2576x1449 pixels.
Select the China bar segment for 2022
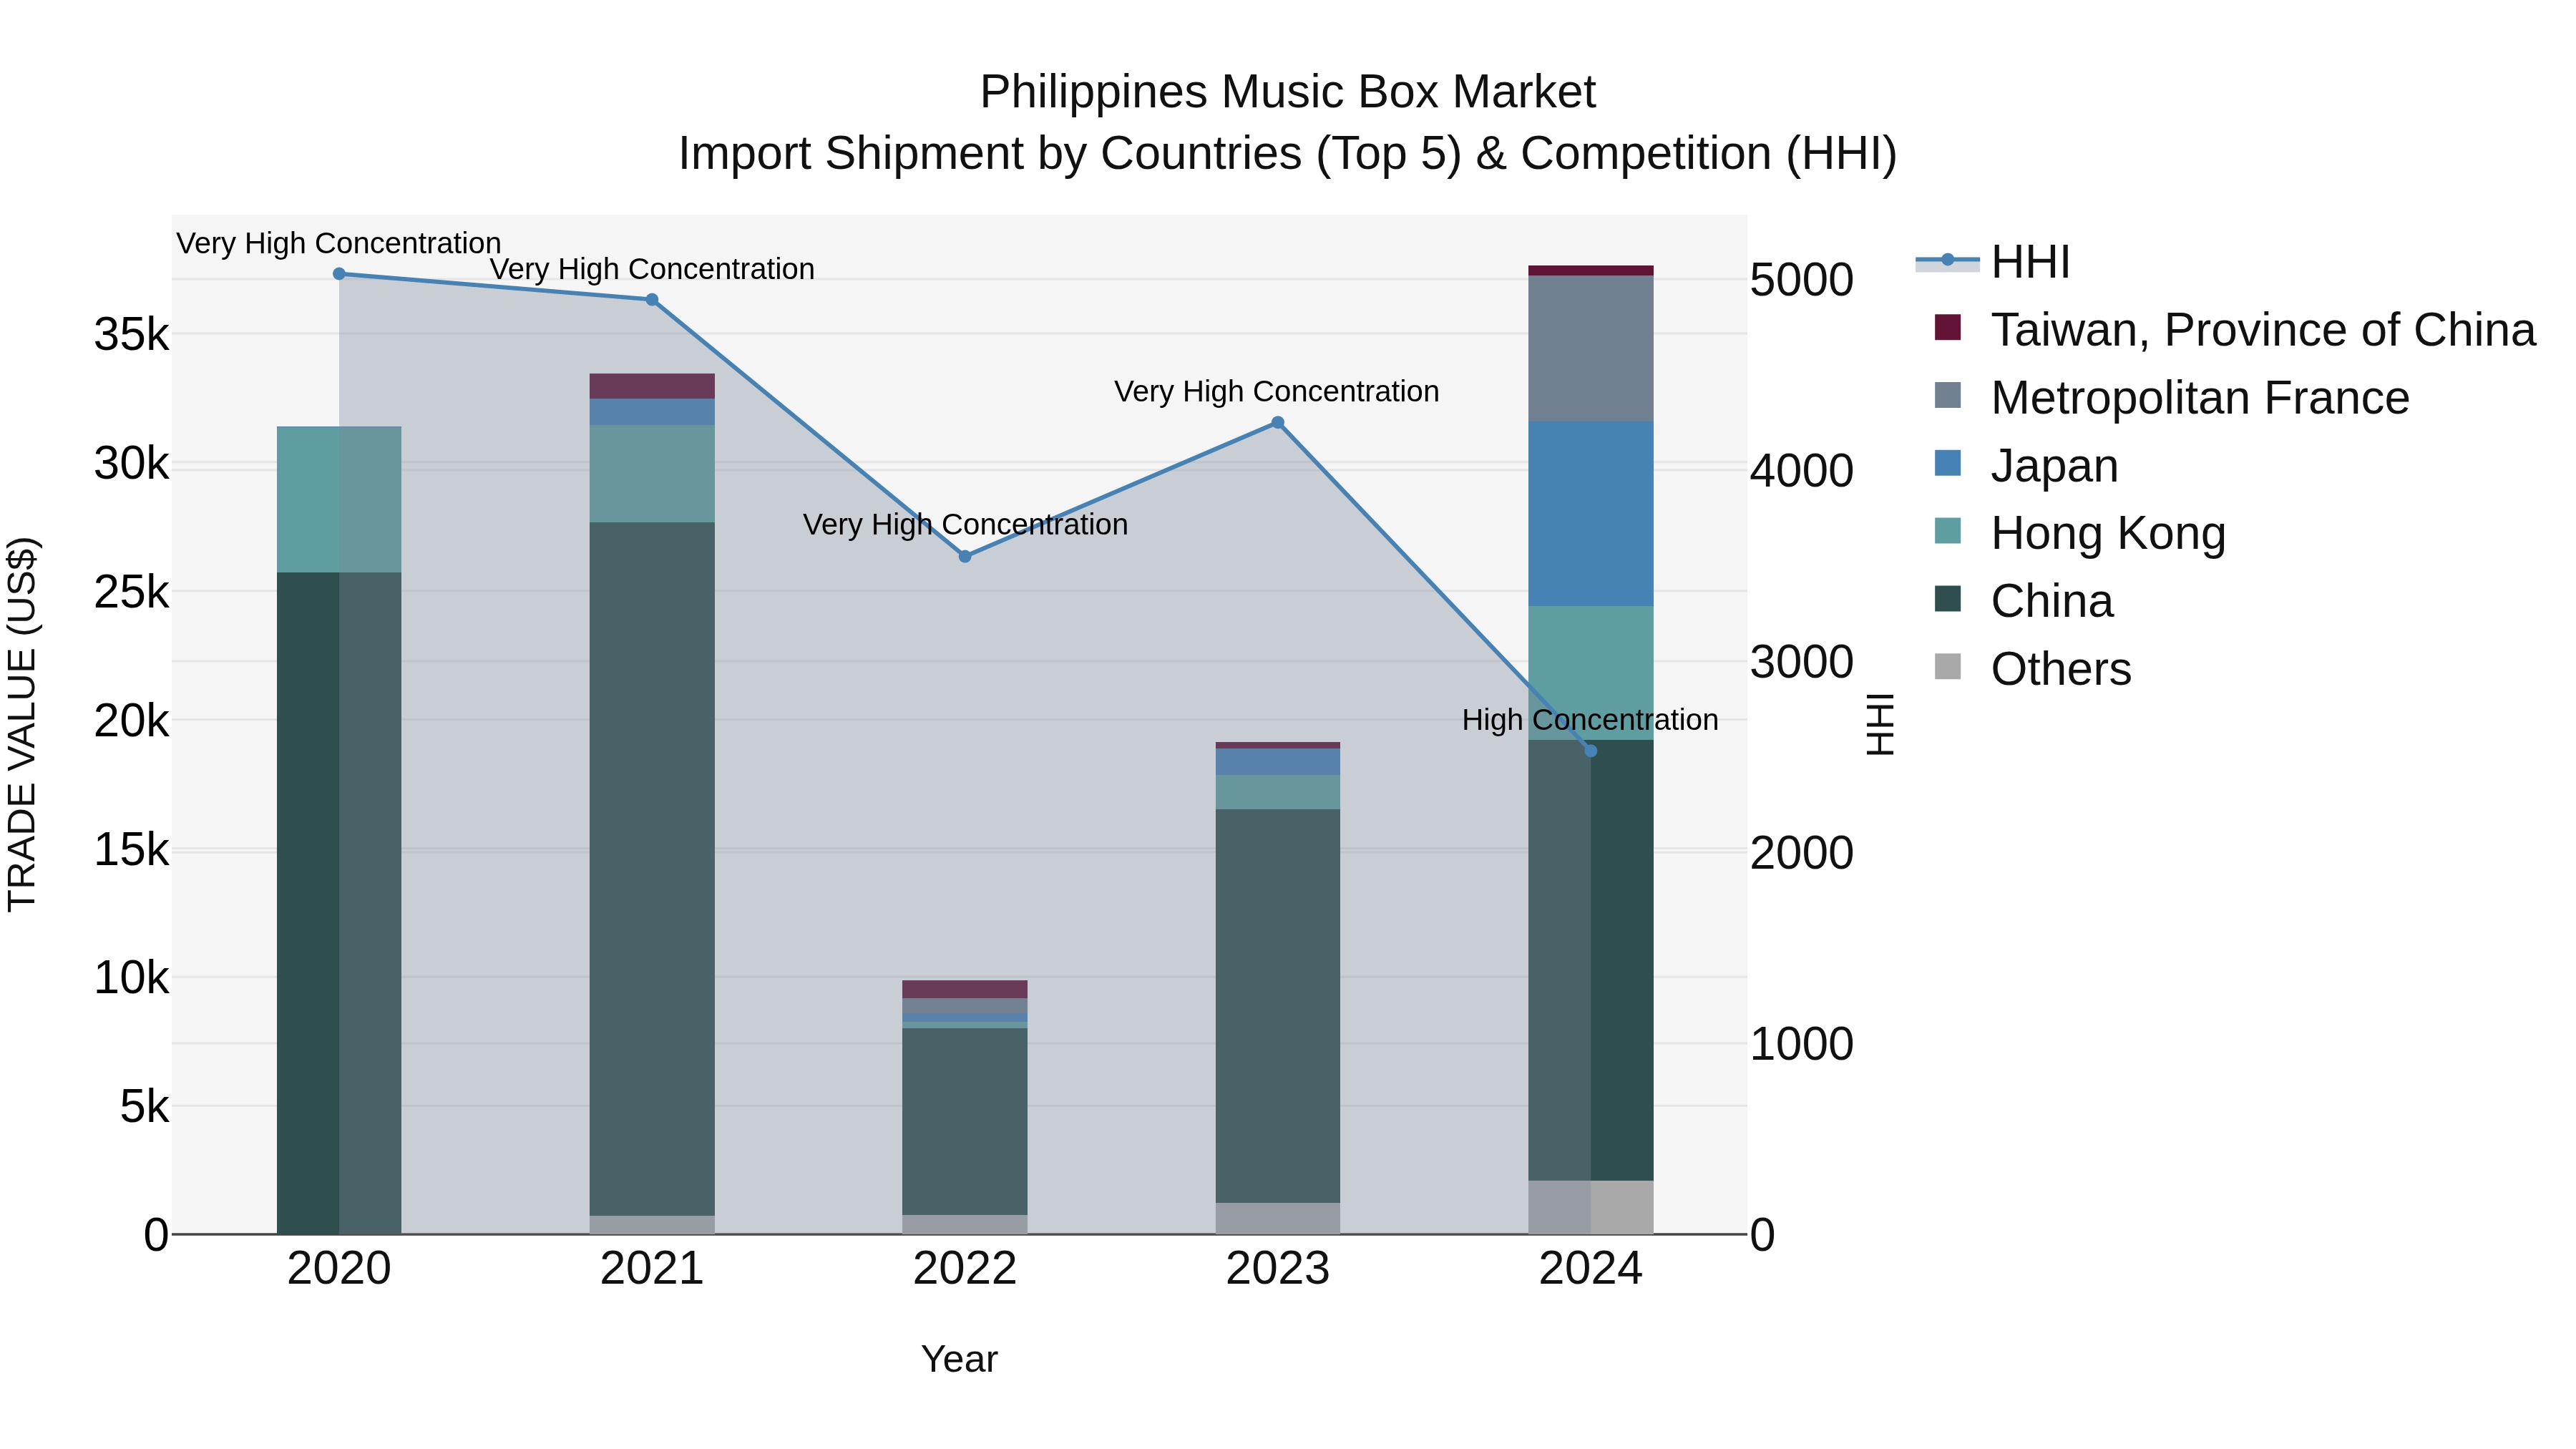[x=965, y=1122]
